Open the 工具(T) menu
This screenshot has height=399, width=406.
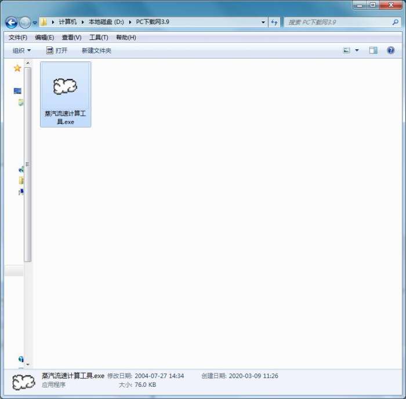click(99, 38)
